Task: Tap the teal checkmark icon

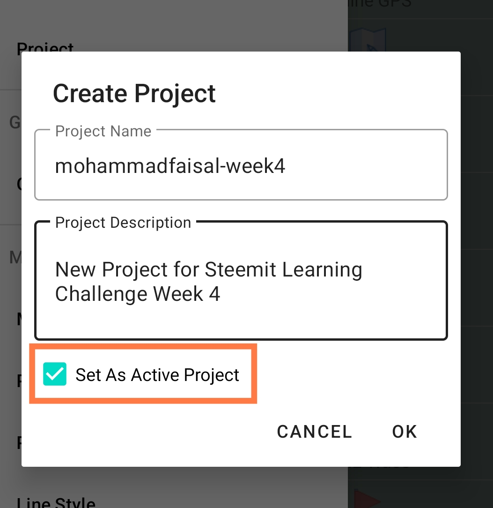Action: [55, 374]
